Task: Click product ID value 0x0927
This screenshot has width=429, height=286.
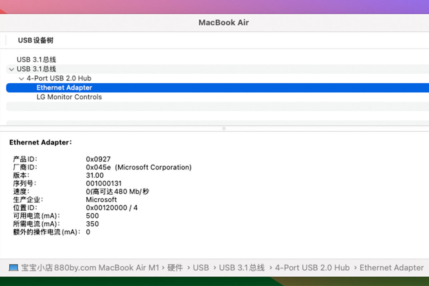Action: 98,159
